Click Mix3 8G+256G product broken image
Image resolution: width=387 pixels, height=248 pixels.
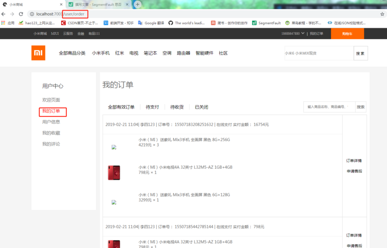click(114, 147)
